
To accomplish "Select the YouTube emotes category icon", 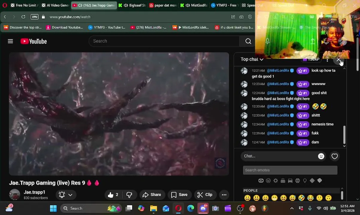I will click(x=261, y=181).
